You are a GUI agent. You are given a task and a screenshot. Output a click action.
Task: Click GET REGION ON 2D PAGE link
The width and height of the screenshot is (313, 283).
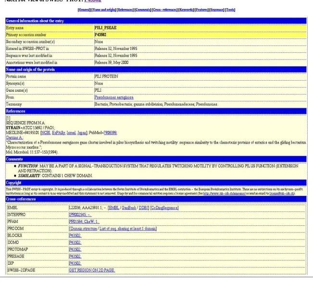click(92, 270)
